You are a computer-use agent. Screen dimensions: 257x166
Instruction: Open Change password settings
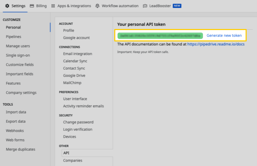coord(79,122)
